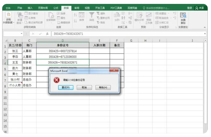
Task: Close the Microsoft Excel error dialog
Action: click(x=114, y=70)
